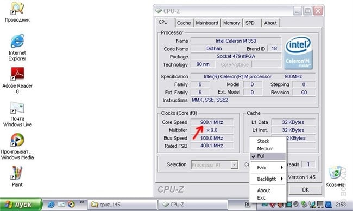
Task: Launch Проигрыватель Windows Media desktop icon
Action: pos(17,146)
